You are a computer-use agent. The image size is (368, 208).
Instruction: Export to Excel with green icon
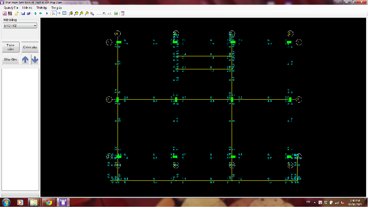(116, 13)
